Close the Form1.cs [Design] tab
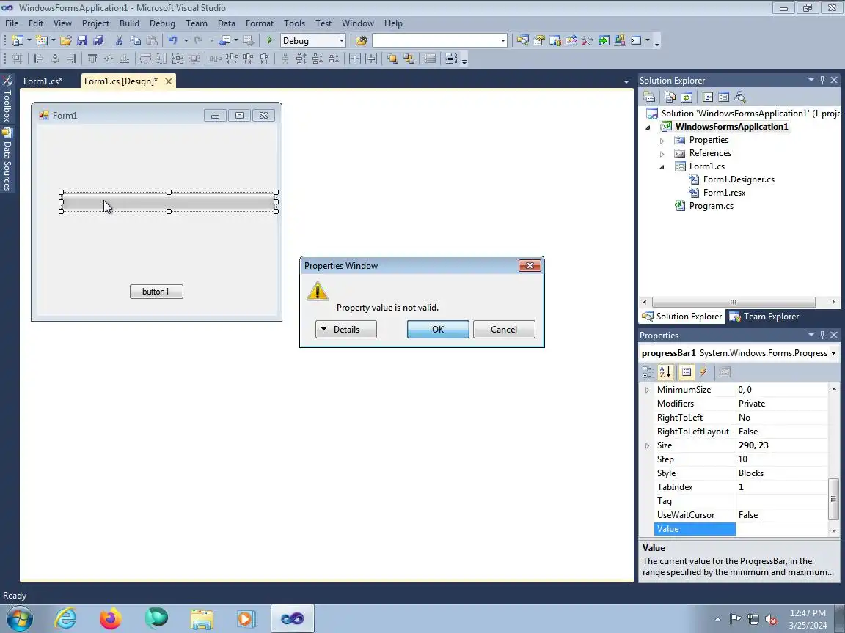 (169, 81)
